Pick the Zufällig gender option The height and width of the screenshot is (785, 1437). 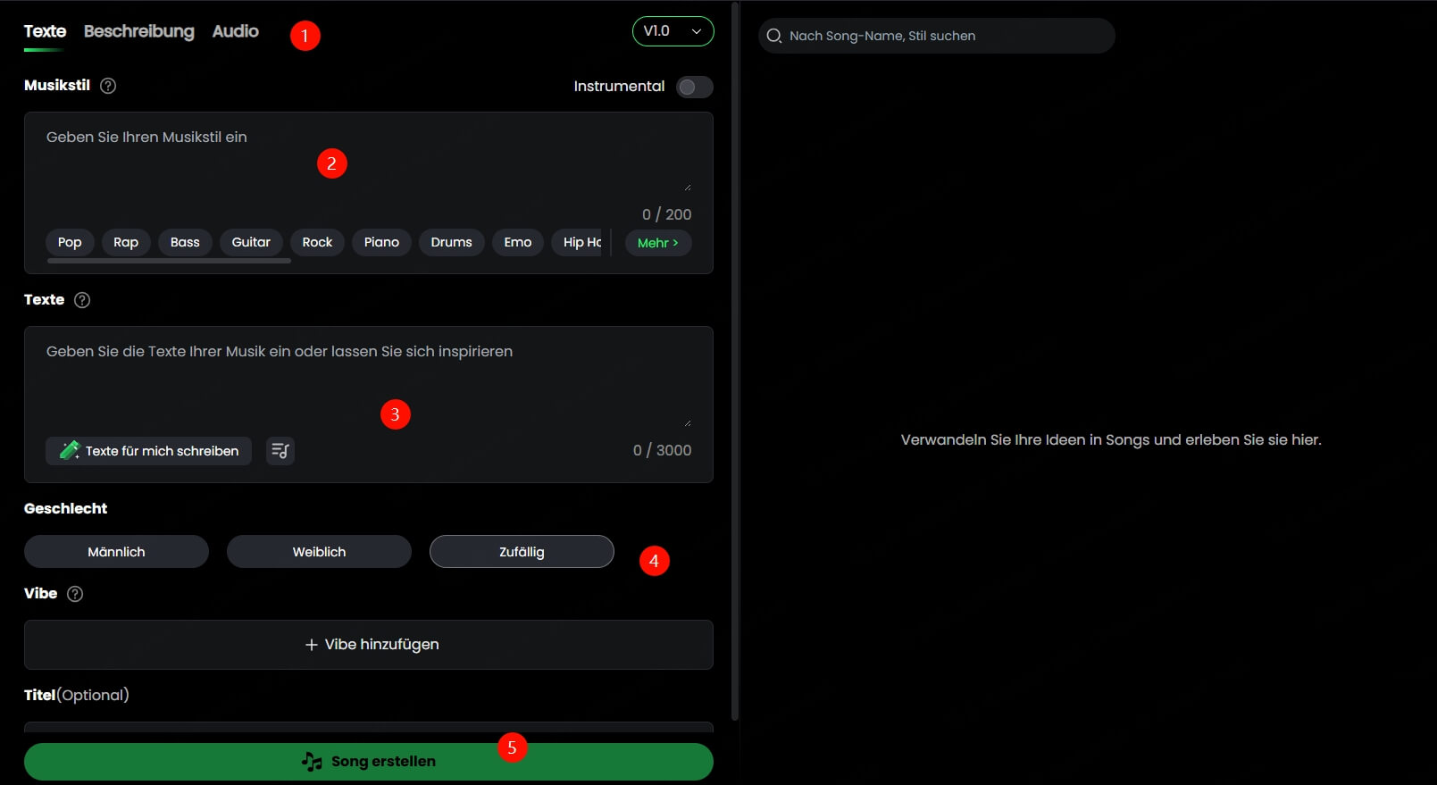tap(522, 552)
